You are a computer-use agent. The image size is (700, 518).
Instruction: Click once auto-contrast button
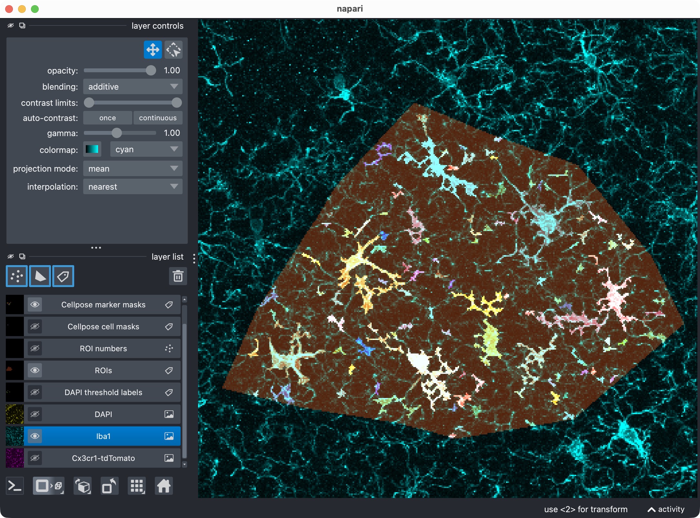click(x=108, y=118)
